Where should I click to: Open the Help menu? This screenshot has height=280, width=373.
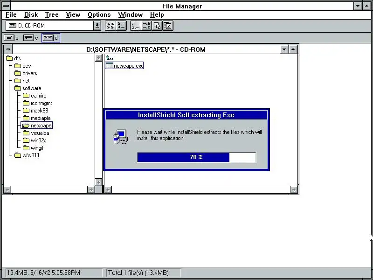pyautogui.click(x=157, y=15)
